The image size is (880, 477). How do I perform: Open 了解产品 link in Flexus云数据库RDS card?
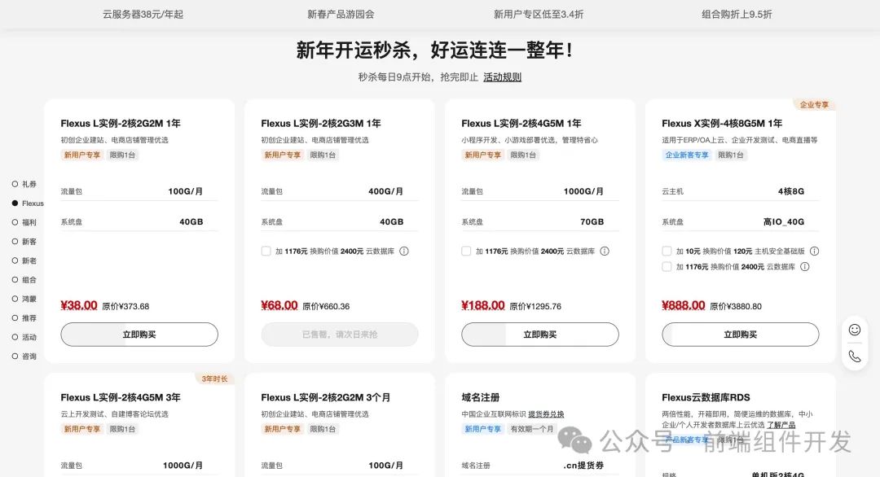click(x=781, y=425)
